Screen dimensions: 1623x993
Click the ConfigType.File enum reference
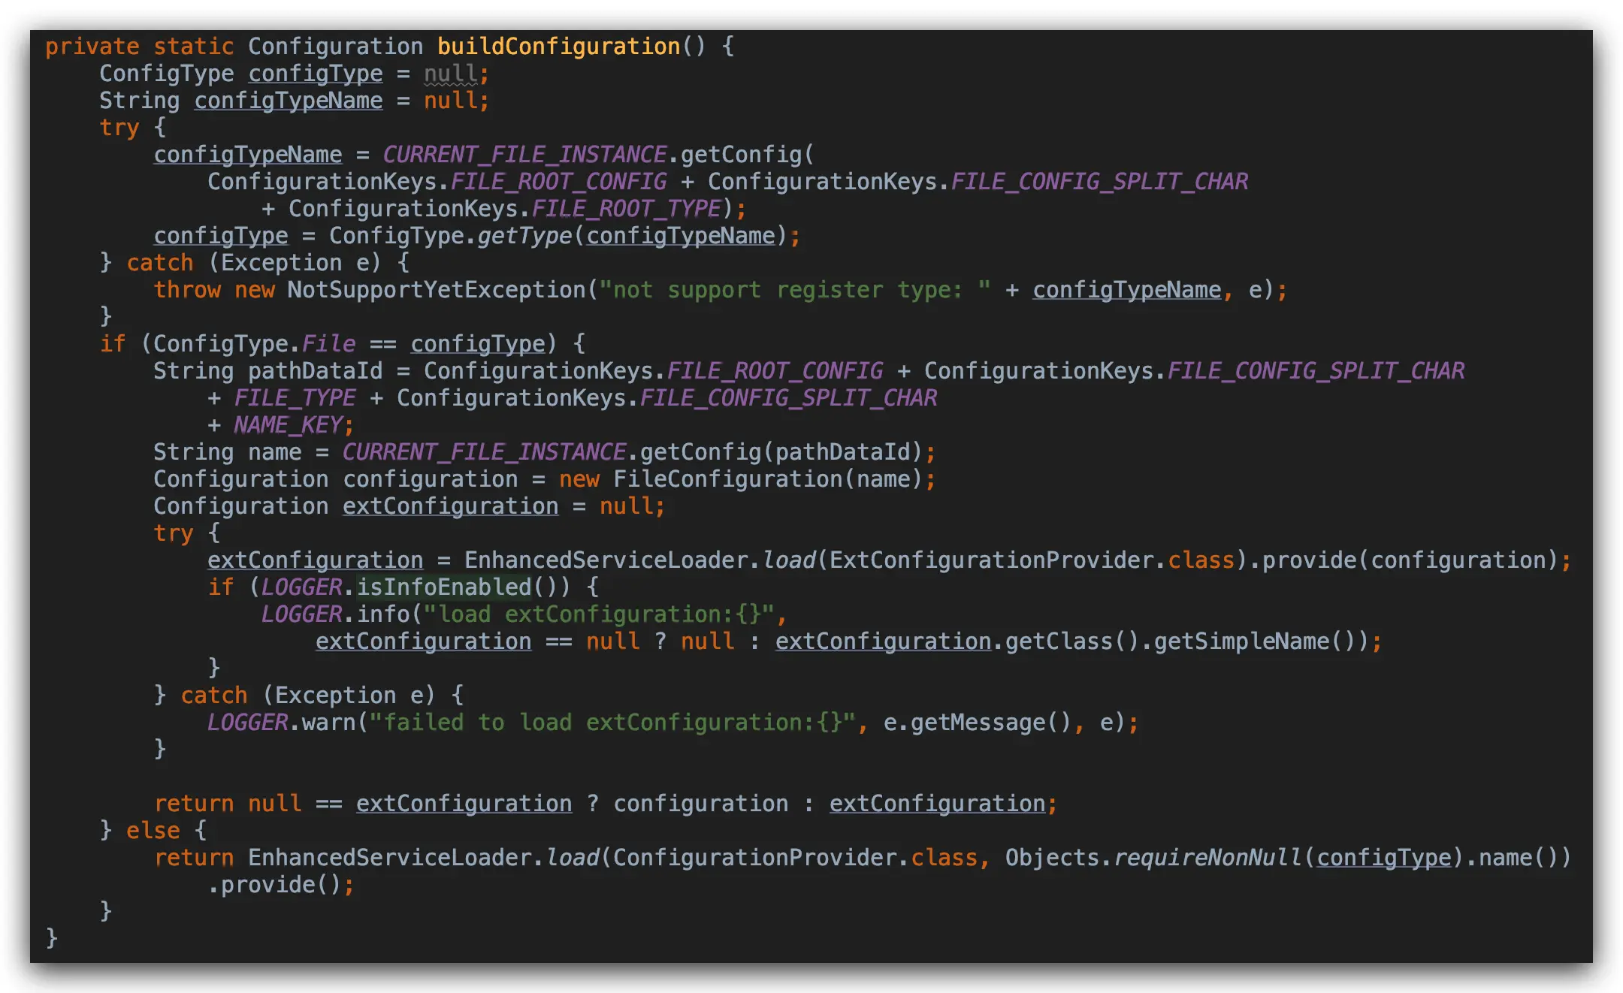(328, 344)
